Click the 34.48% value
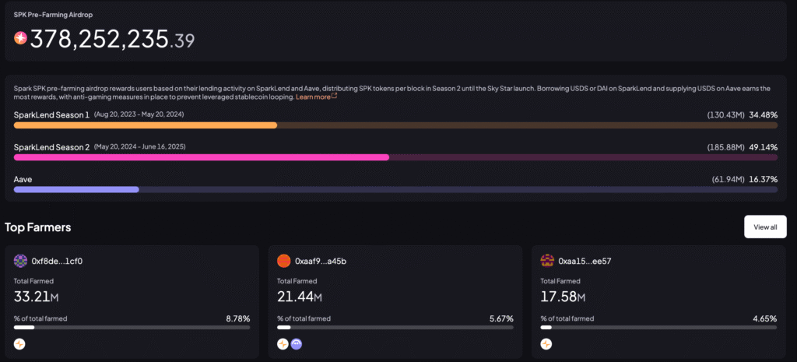 pyautogui.click(x=763, y=115)
